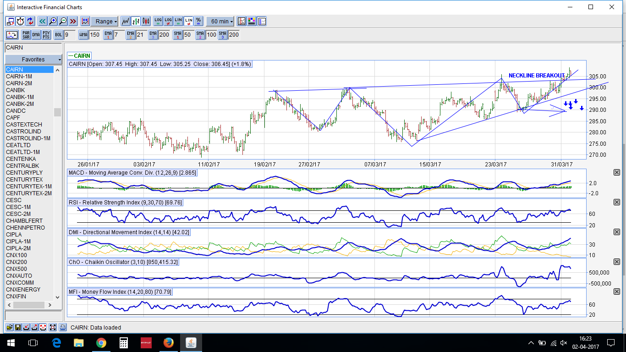
Task: Select CASTROLIND in the symbol list
Action: tap(29, 132)
